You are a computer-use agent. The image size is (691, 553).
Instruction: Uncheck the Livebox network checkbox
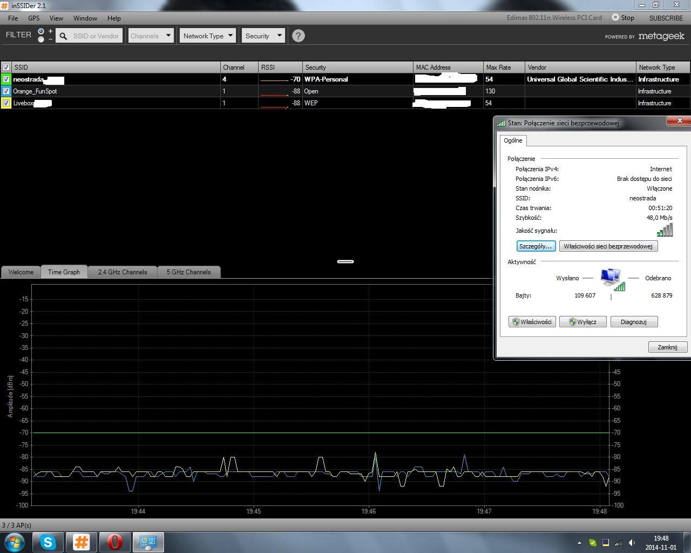coord(6,103)
